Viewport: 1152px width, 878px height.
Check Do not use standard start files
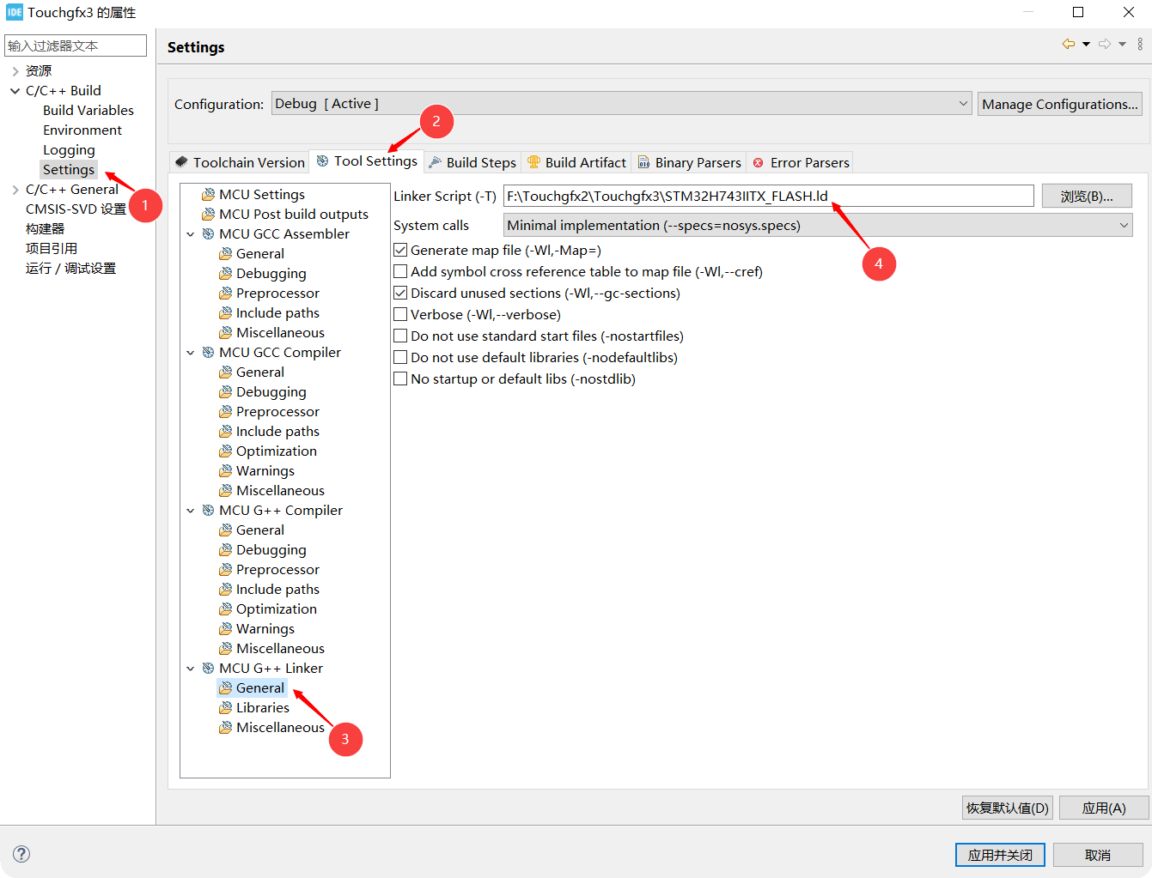(x=400, y=336)
